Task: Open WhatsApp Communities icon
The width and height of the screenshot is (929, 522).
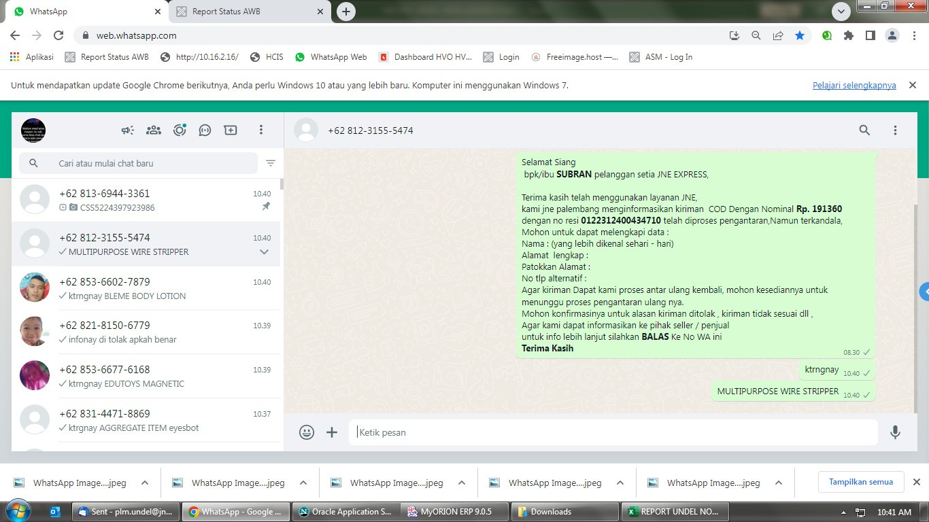Action: coord(154,130)
